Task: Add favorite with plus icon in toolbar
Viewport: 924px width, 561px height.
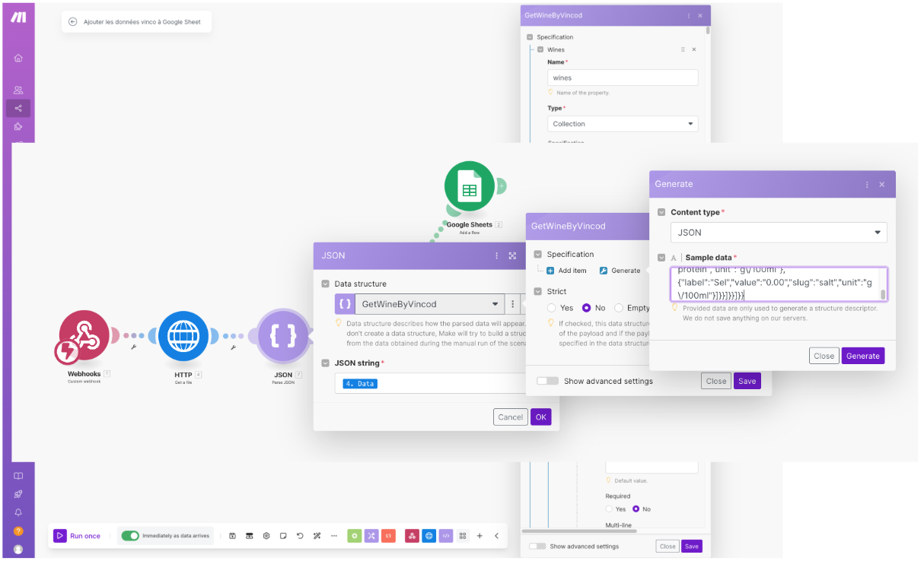Action: click(x=480, y=536)
